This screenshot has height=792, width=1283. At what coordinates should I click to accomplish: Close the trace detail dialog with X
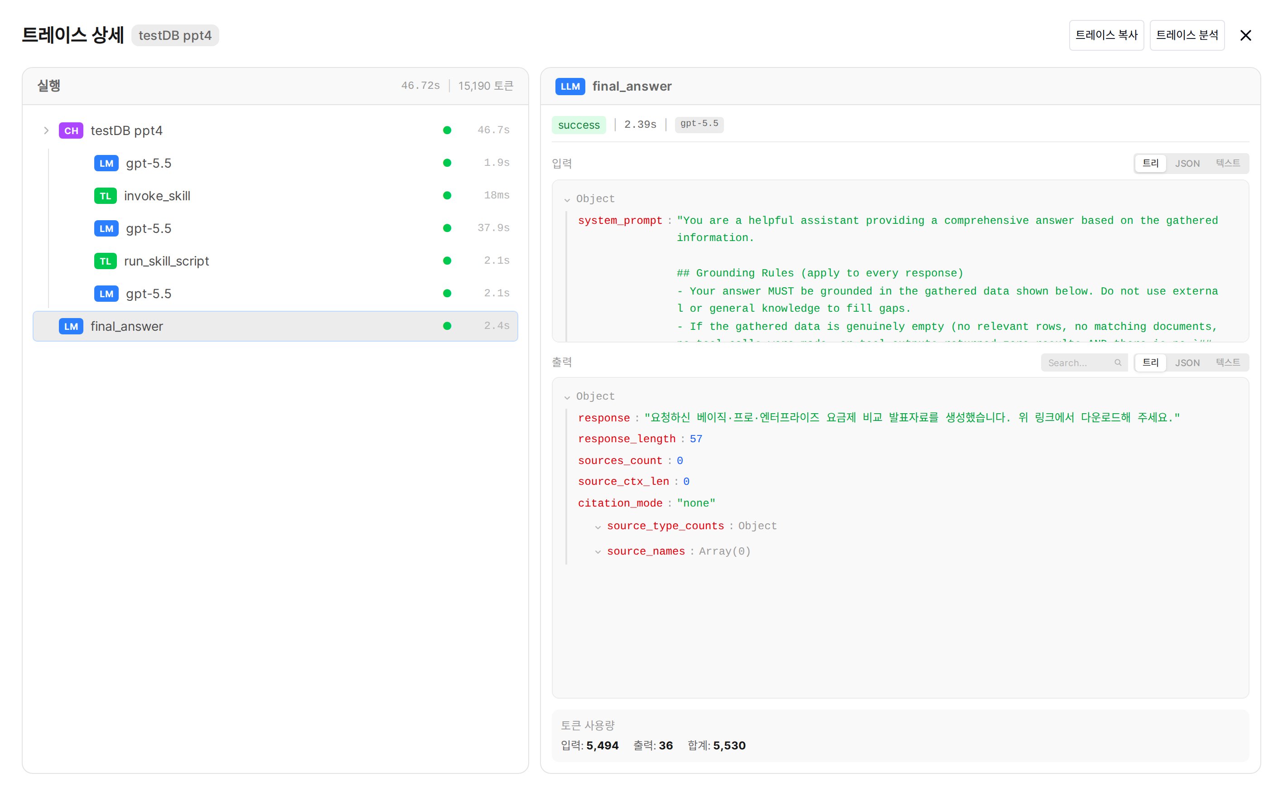tap(1245, 35)
